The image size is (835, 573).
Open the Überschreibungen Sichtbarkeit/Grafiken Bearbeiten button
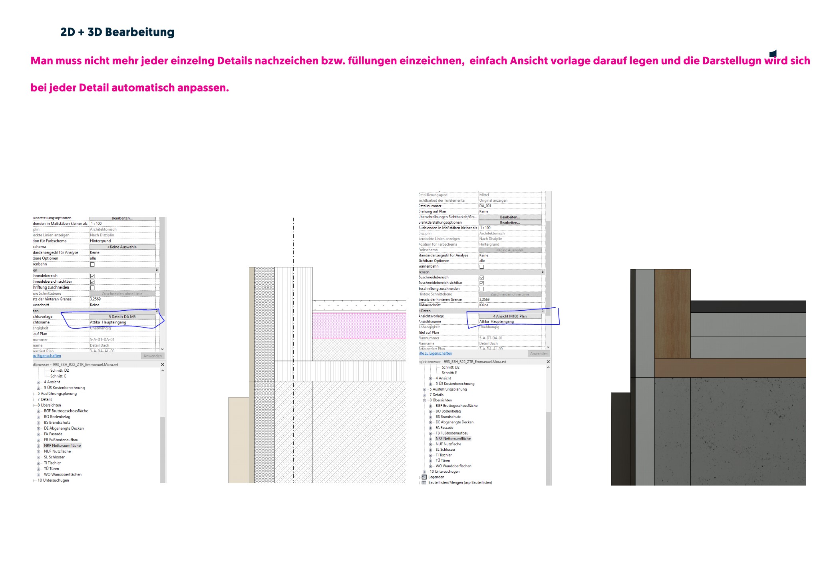pyautogui.click(x=510, y=217)
